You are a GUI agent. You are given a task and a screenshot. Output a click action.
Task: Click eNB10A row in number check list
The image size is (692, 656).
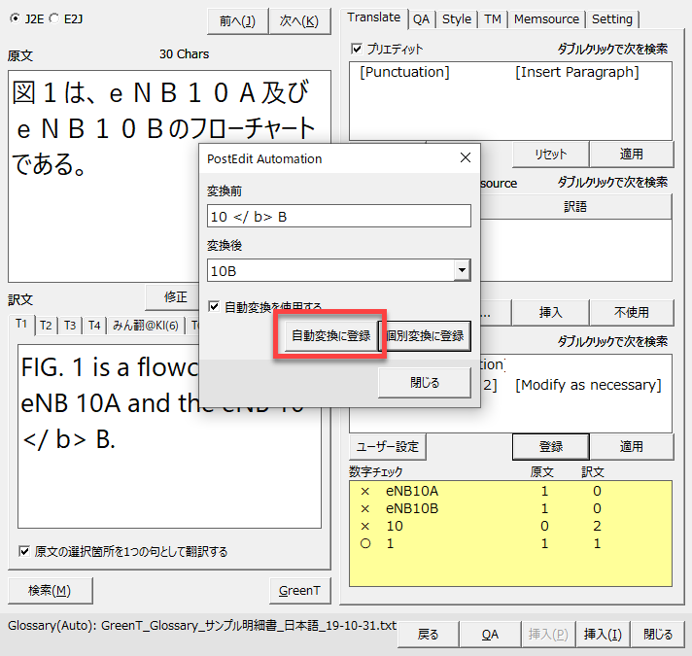click(x=412, y=492)
